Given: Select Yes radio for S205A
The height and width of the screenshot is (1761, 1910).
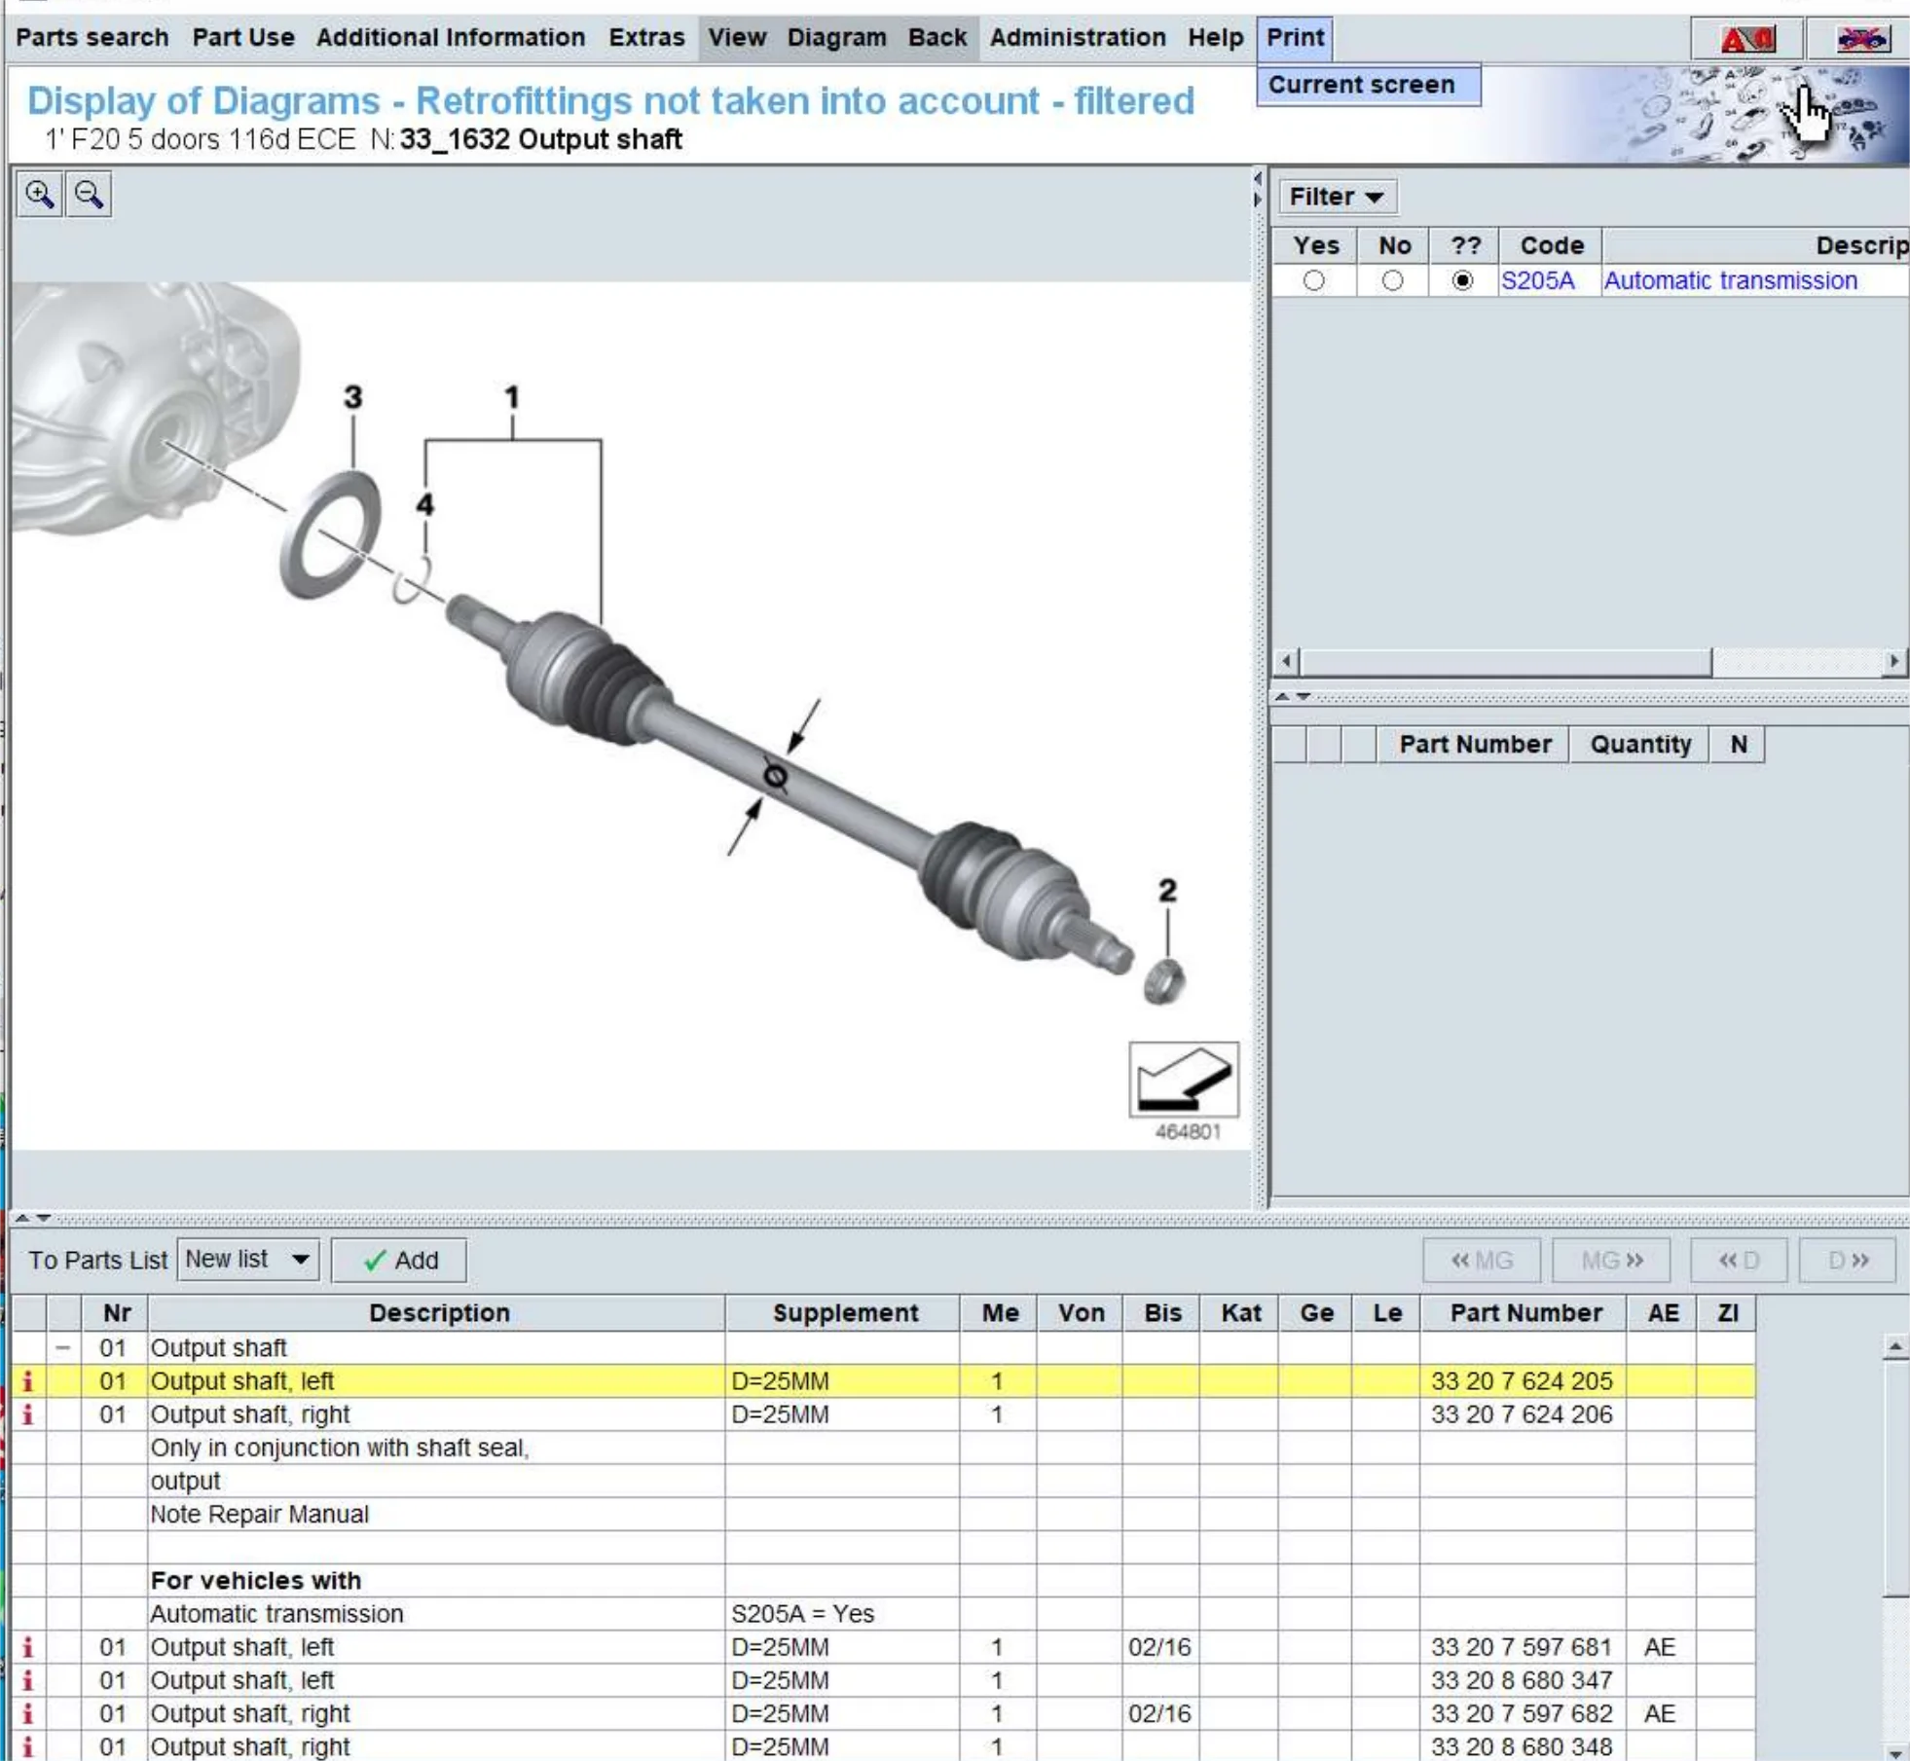Looking at the screenshot, I should 1313,281.
